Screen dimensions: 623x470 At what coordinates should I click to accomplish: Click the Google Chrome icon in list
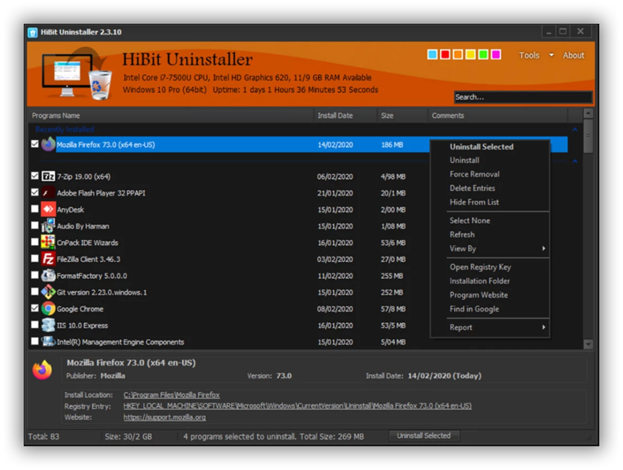(49, 309)
